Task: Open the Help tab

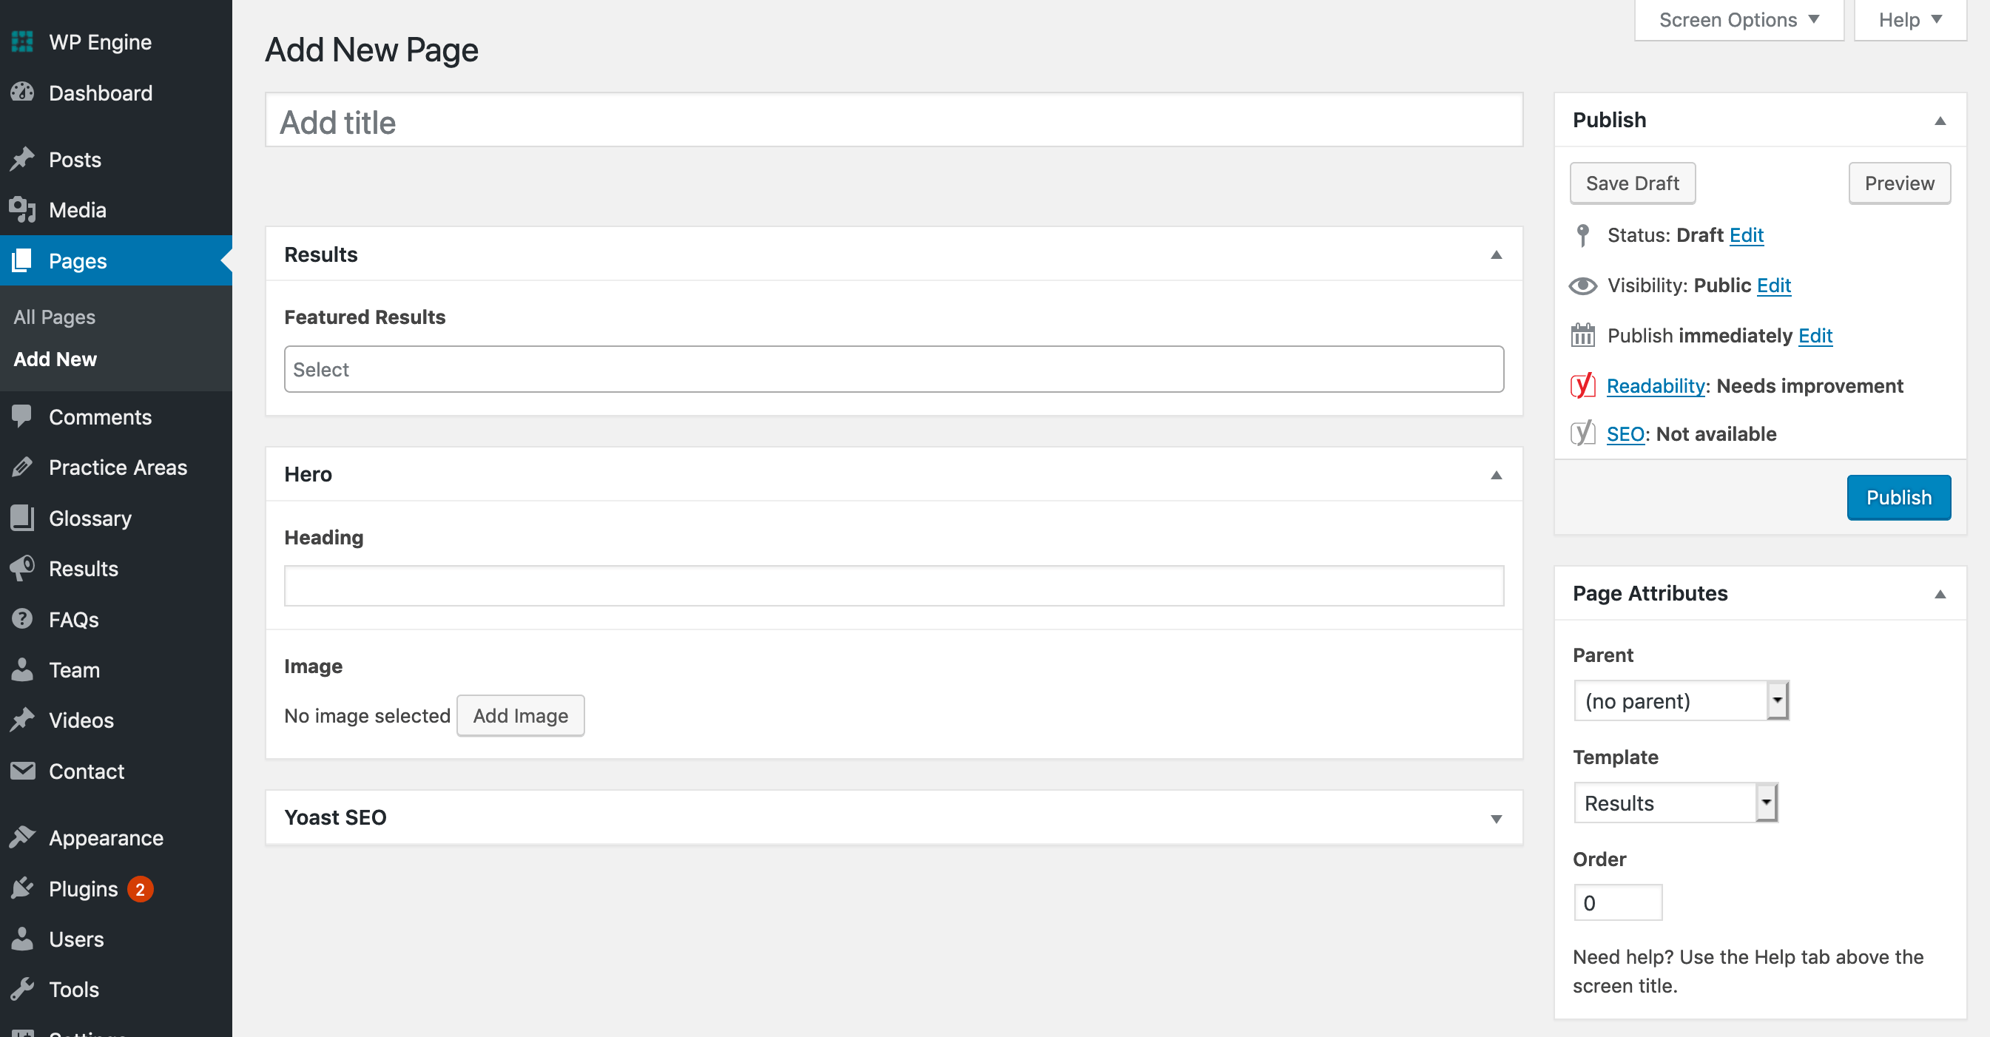Action: point(1909,19)
